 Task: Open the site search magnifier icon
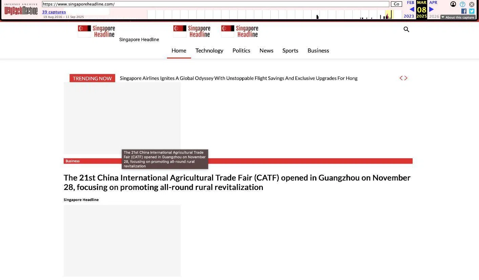[407, 29]
